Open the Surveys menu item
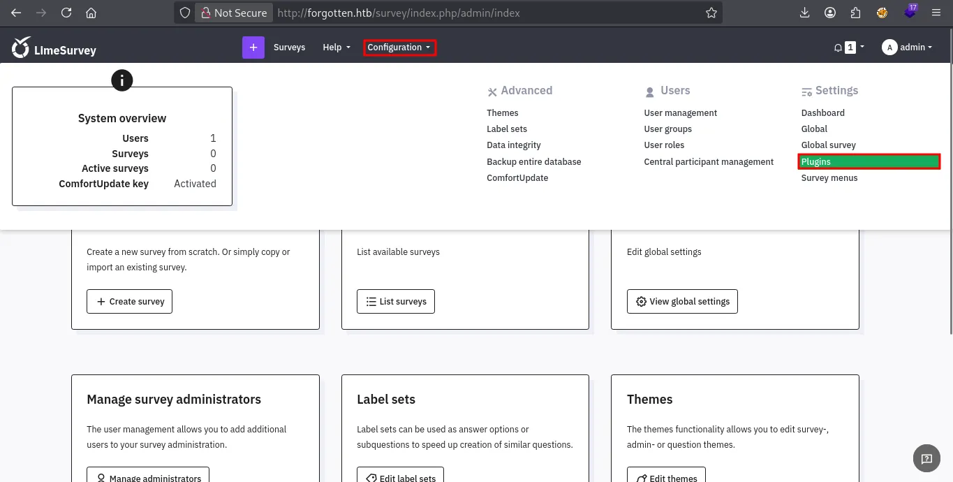This screenshot has height=482, width=953. tap(289, 48)
